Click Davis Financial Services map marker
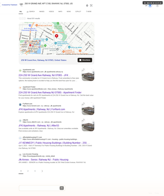 click(57, 49)
